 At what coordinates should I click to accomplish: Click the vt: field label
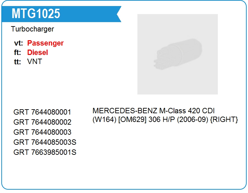[18, 43]
